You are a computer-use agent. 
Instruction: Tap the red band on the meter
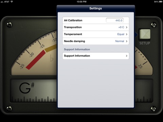(x=36, y=60)
